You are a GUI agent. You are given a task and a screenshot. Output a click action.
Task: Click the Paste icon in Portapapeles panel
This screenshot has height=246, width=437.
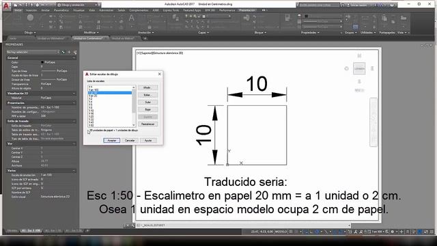[x=384, y=18]
